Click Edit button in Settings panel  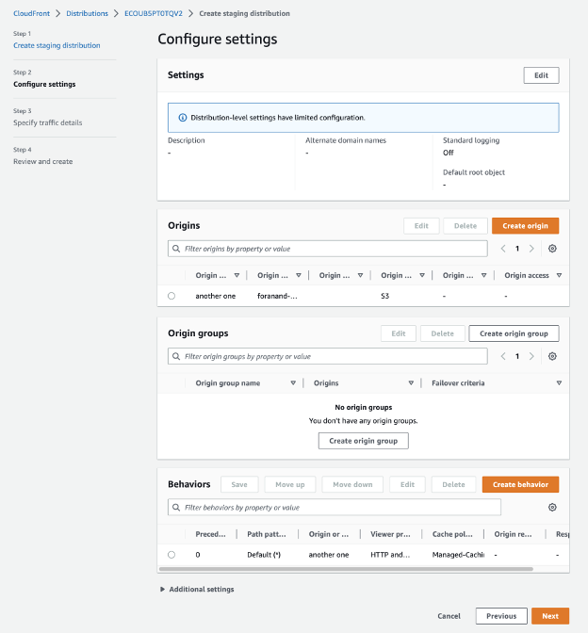click(541, 75)
